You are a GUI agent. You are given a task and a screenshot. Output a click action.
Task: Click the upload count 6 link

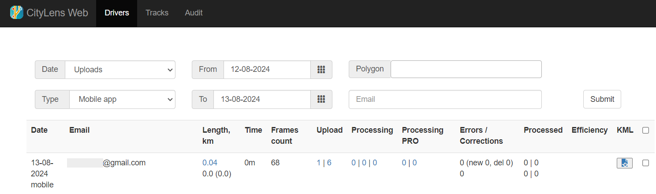pos(329,163)
